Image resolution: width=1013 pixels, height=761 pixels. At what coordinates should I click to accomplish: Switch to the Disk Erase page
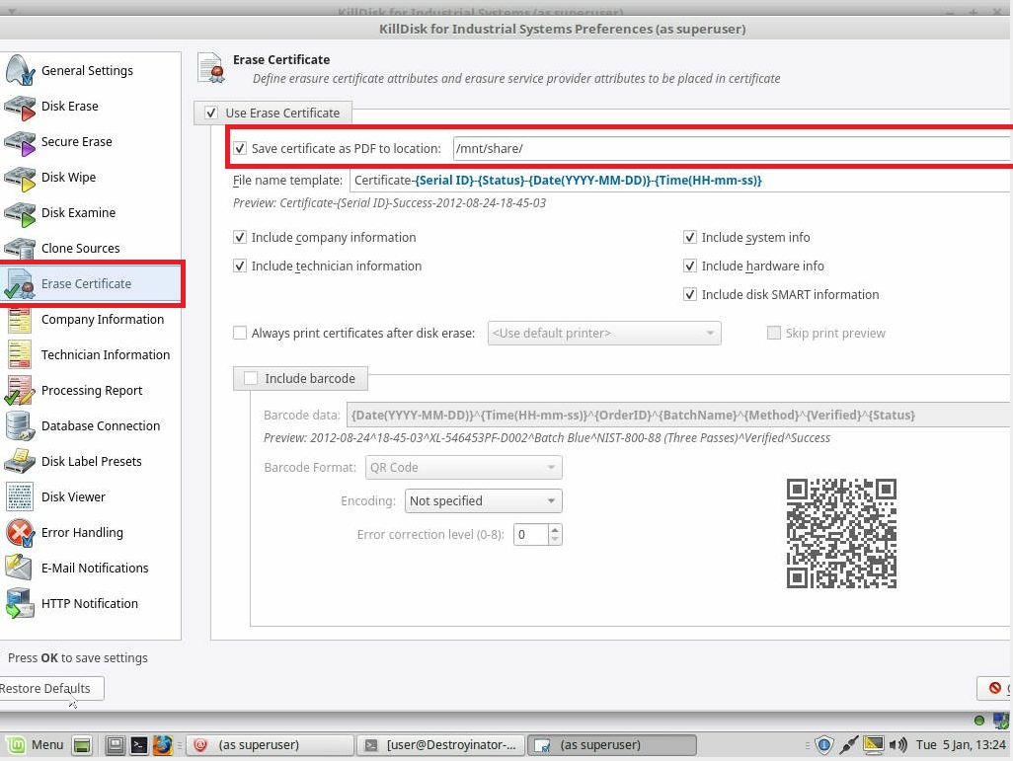70,106
